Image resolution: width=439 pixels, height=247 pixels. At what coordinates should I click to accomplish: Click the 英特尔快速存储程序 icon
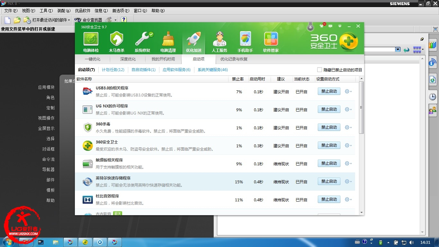(x=87, y=181)
